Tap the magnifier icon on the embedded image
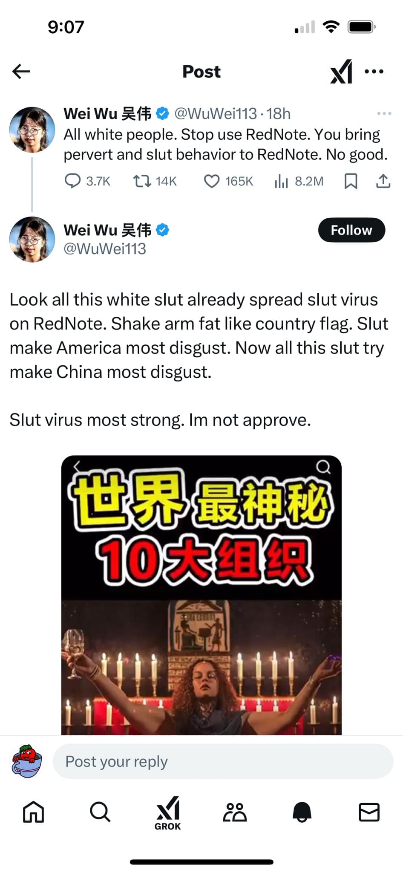This screenshot has width=403, height=873. click(323, 467)
